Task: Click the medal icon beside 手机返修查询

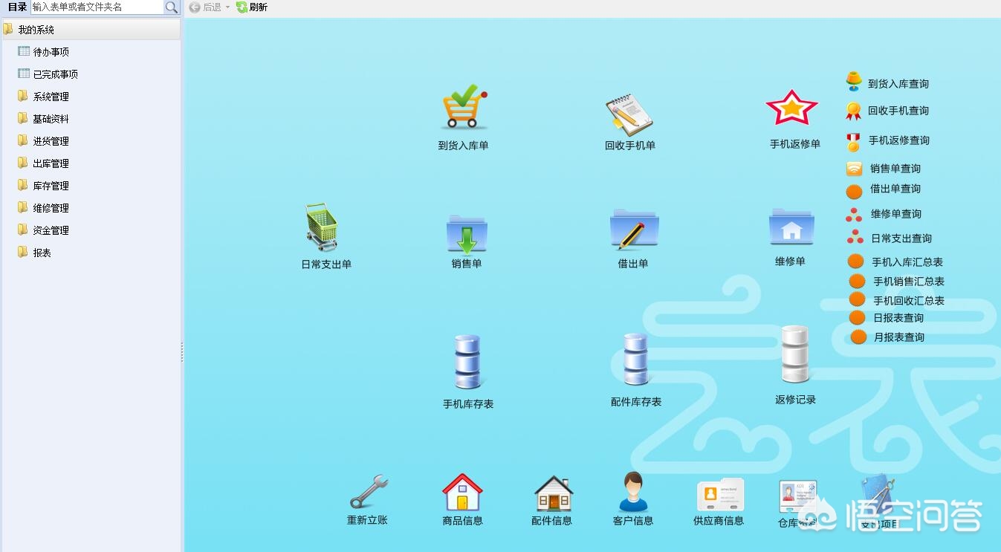Action: [x=853, y=142]
